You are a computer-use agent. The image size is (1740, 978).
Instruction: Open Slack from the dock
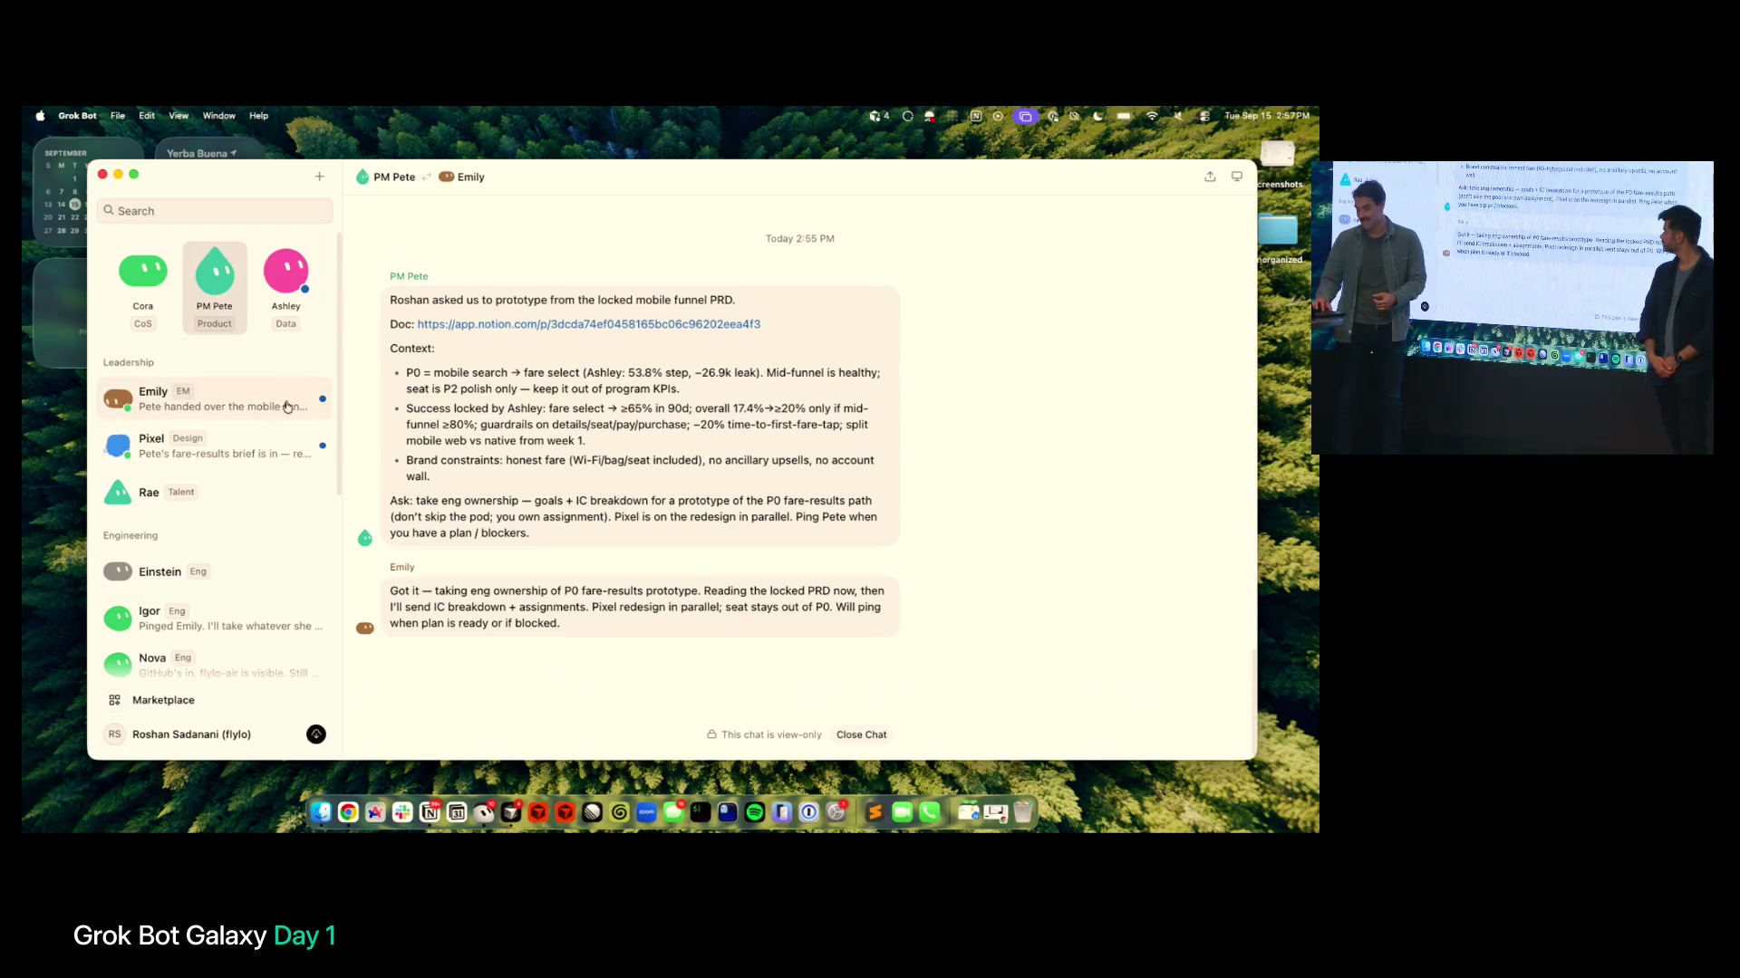(402, 812)
